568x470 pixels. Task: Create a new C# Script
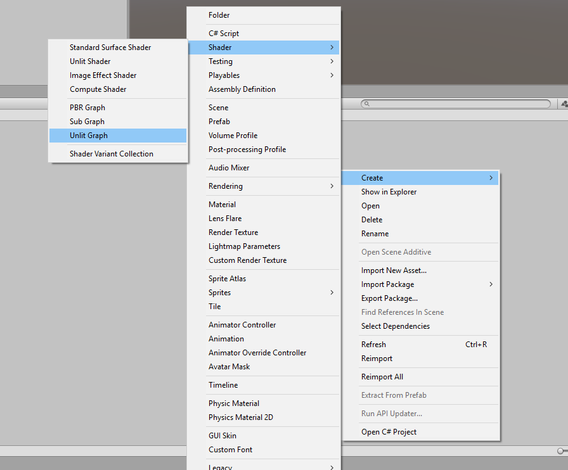click(224, 34)
